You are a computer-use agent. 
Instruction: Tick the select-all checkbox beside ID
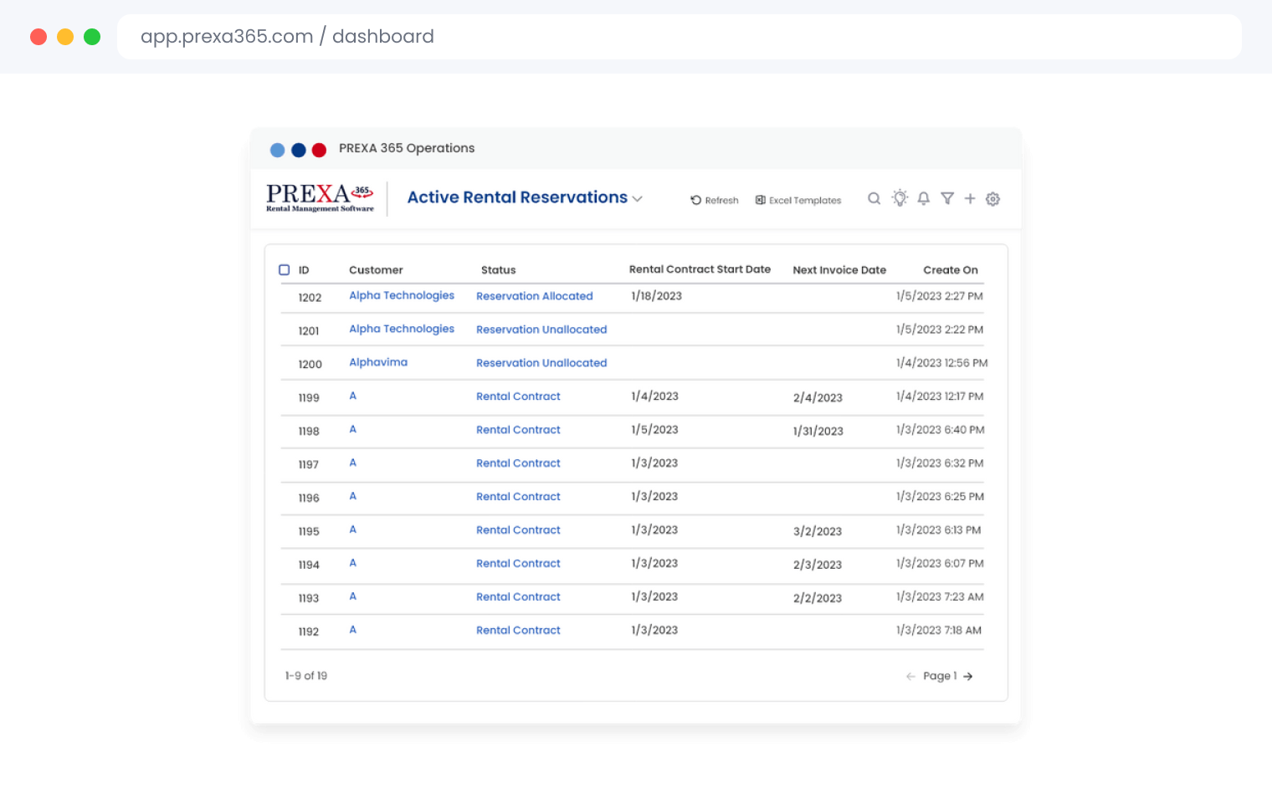285,270
